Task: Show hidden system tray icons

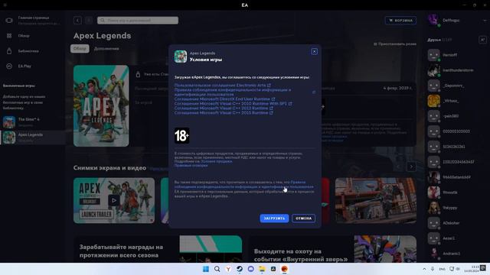Action: click(424, 269)
